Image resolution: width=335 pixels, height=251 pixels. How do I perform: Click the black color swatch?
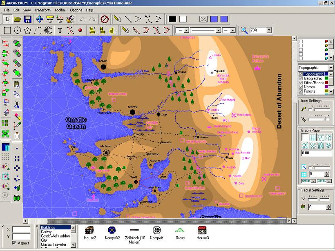[172, 19]
